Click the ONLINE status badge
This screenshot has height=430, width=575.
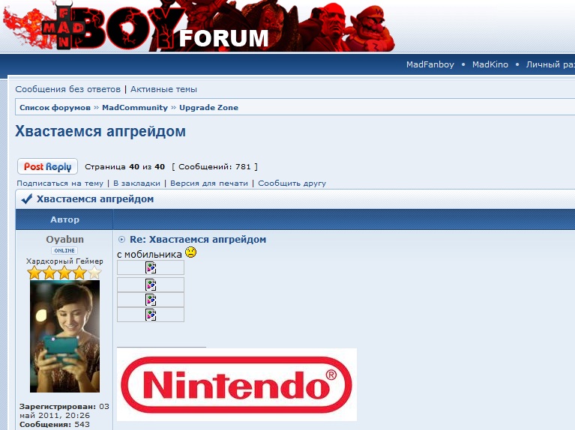tap(64, 251)
